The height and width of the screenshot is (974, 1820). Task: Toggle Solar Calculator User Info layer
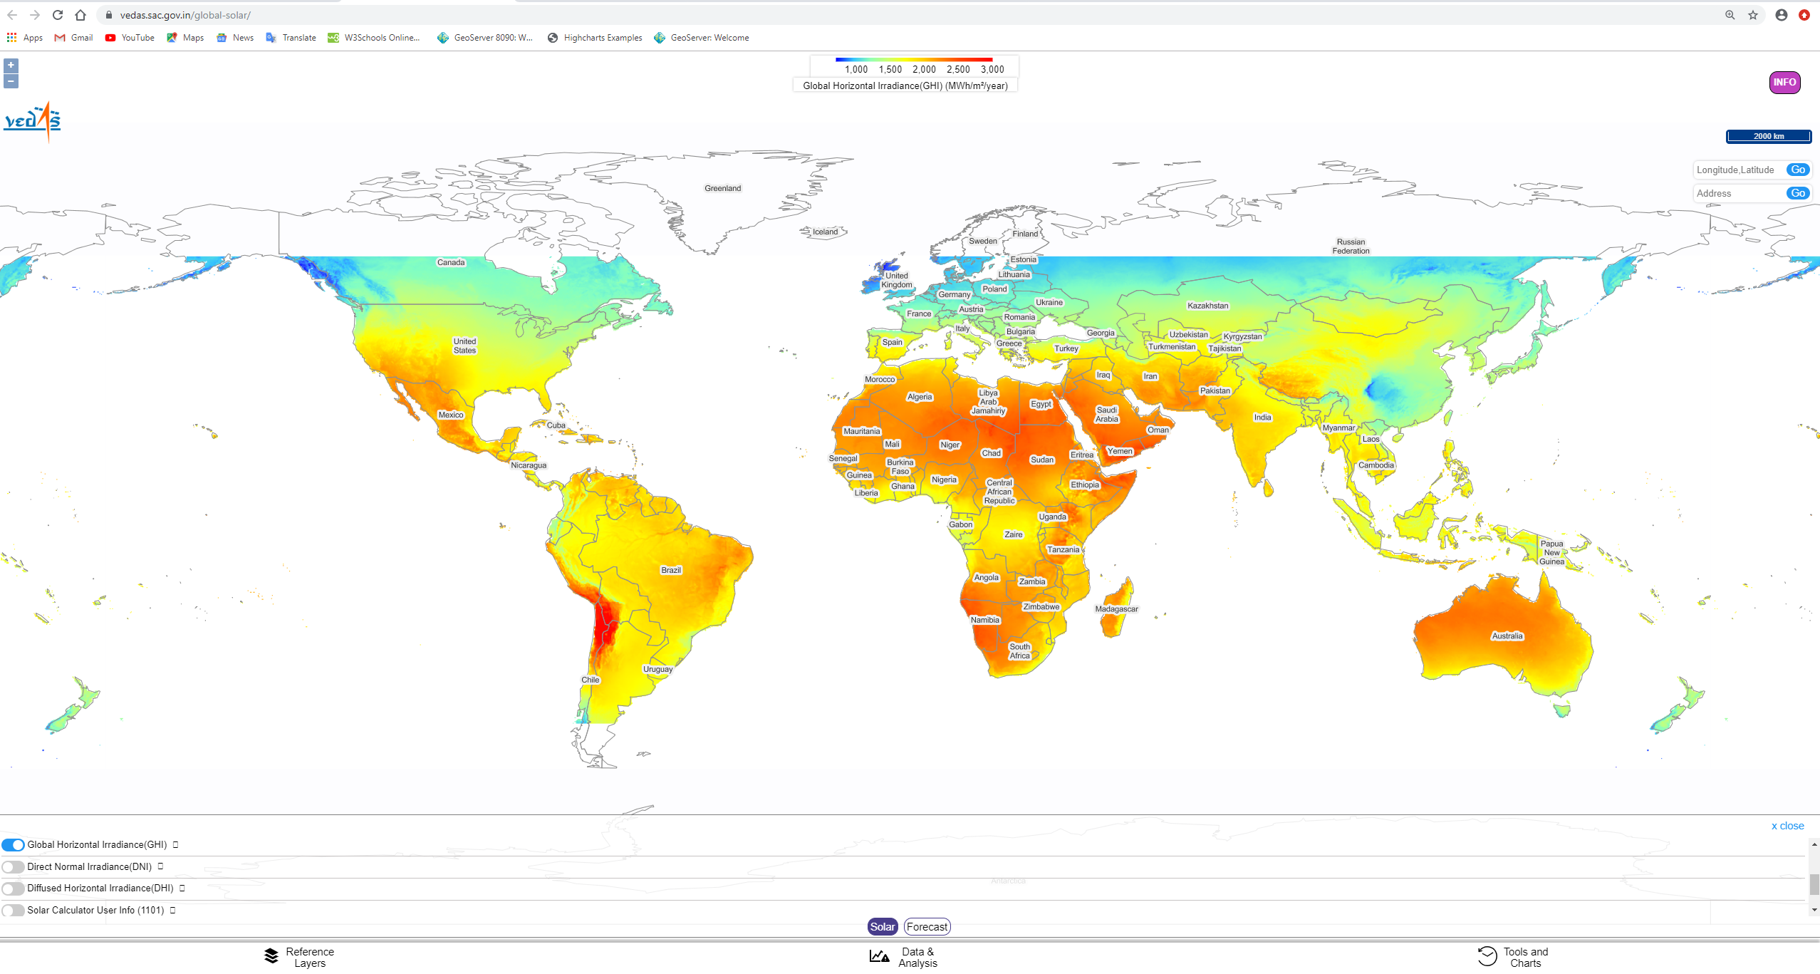click(13, 911)
